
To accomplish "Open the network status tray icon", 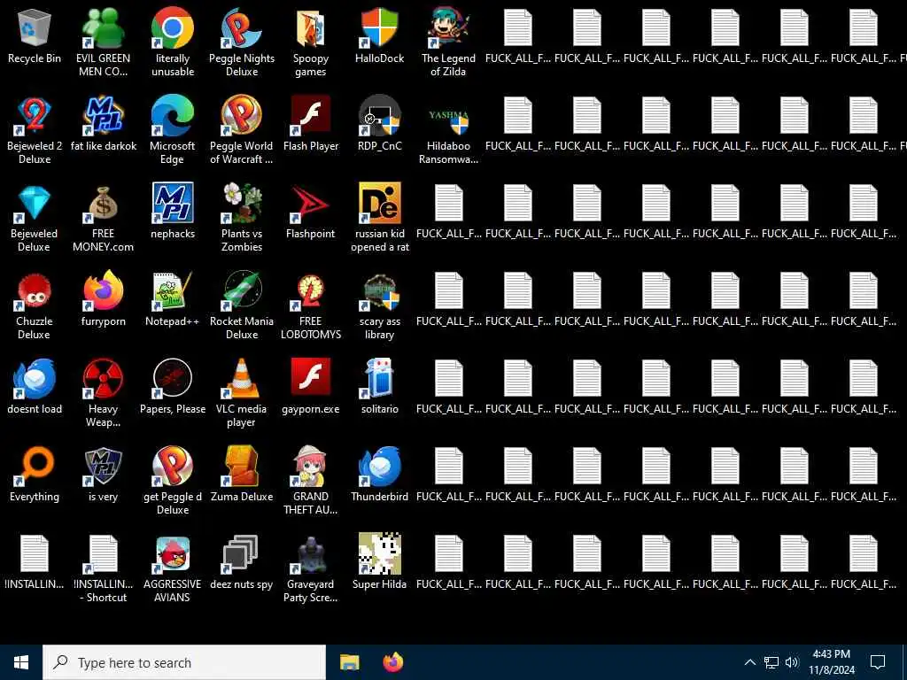I will pyautogui.click(x=771, y=662).
